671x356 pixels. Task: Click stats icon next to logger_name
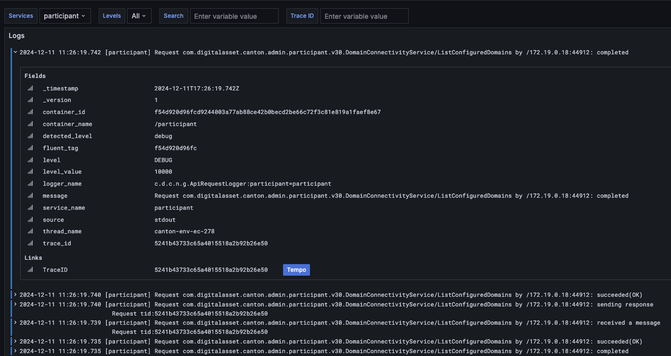pyautogui.click(x=30, y=184)
